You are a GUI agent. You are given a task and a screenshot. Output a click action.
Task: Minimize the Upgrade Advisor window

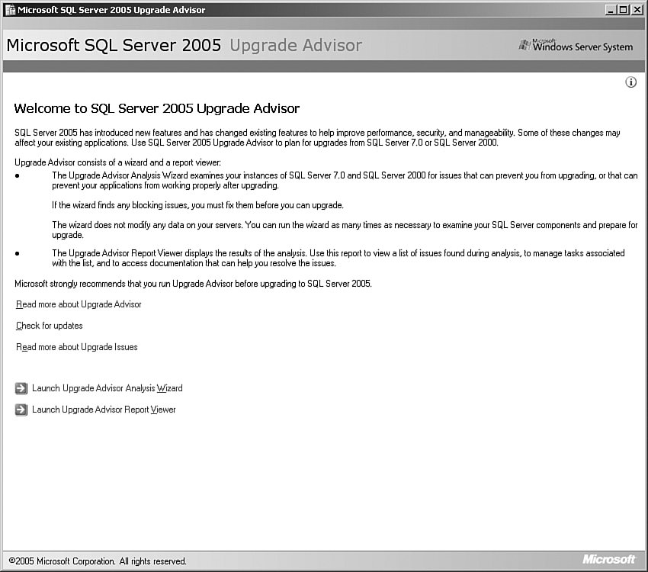click(x=611, y=10)
